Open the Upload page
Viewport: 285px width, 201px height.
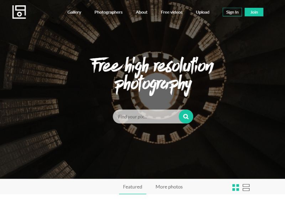pyautogui.click(x=202, y=12)
